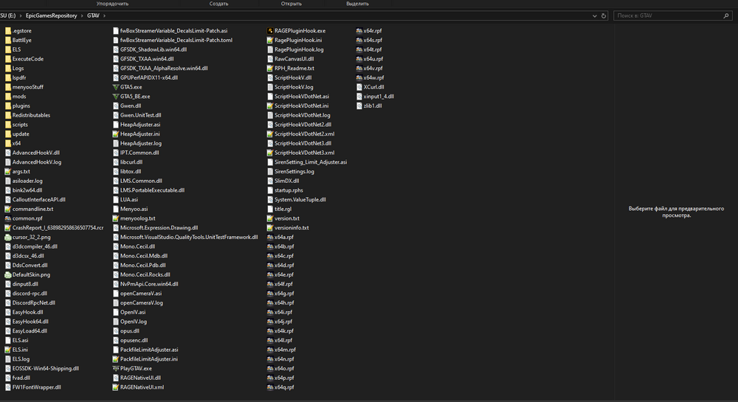The width and height of the screenshot is (738, 402).
Task: Click the GTA5.exe file icon
Action: coord(116,87)
